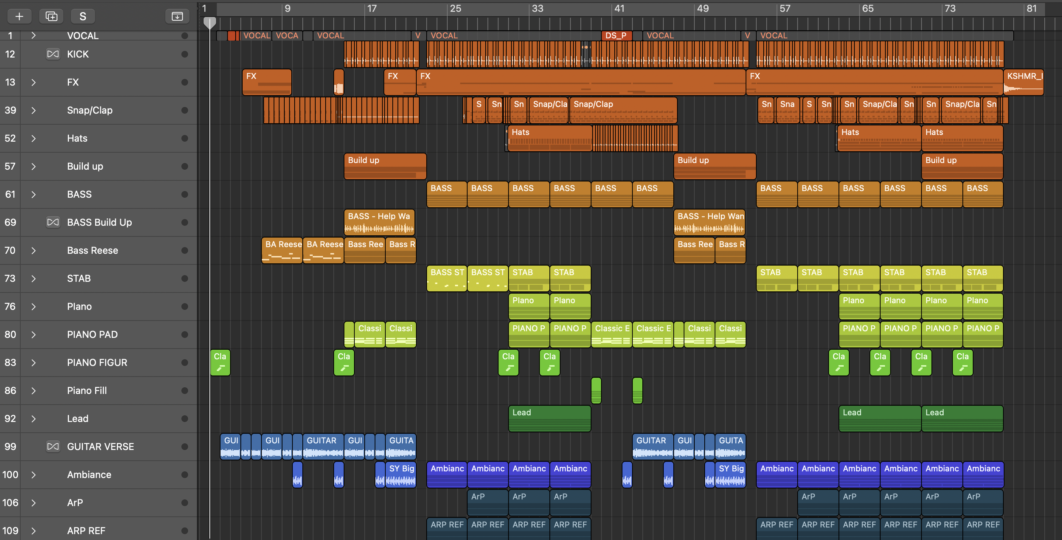Screen dimensions: 1062x540
Task: Click bar 25 in the ruler
Action: [x=455, y=8]
